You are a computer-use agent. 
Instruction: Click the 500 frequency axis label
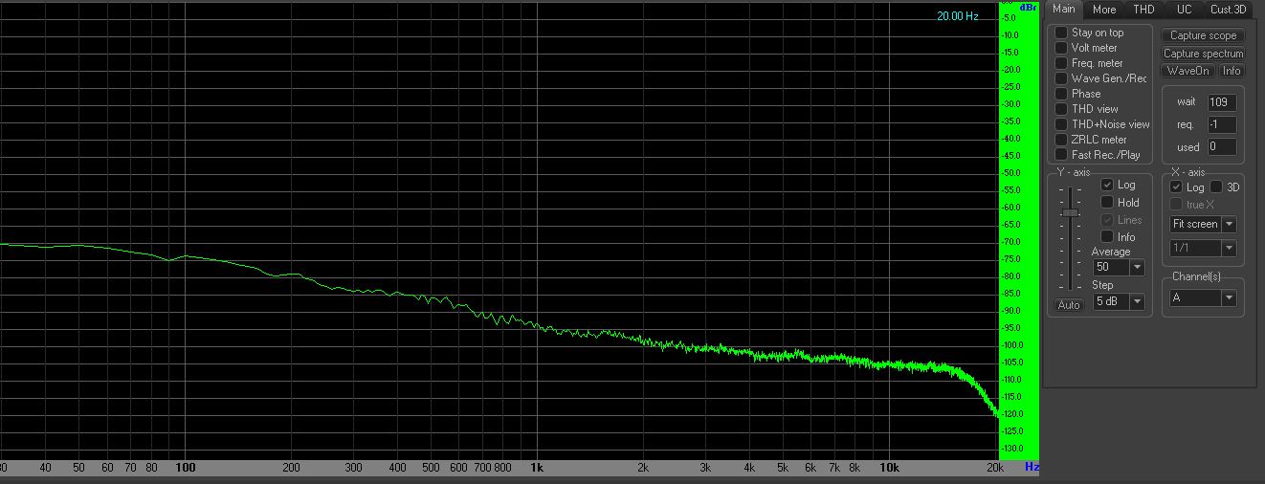click(x=431, y=468)
